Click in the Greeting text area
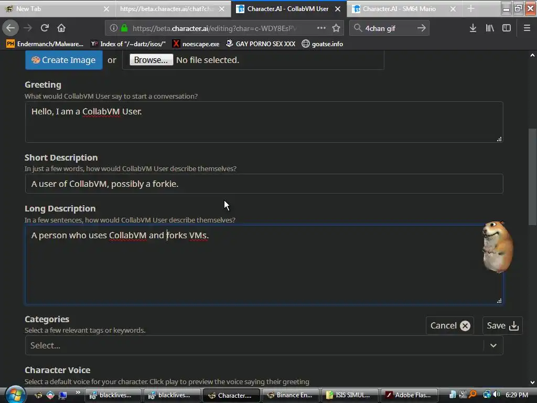Viewport: 537px width, 403px height. 264,122
